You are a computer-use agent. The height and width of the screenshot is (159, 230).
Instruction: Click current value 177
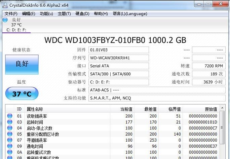[x=129, y=122]
